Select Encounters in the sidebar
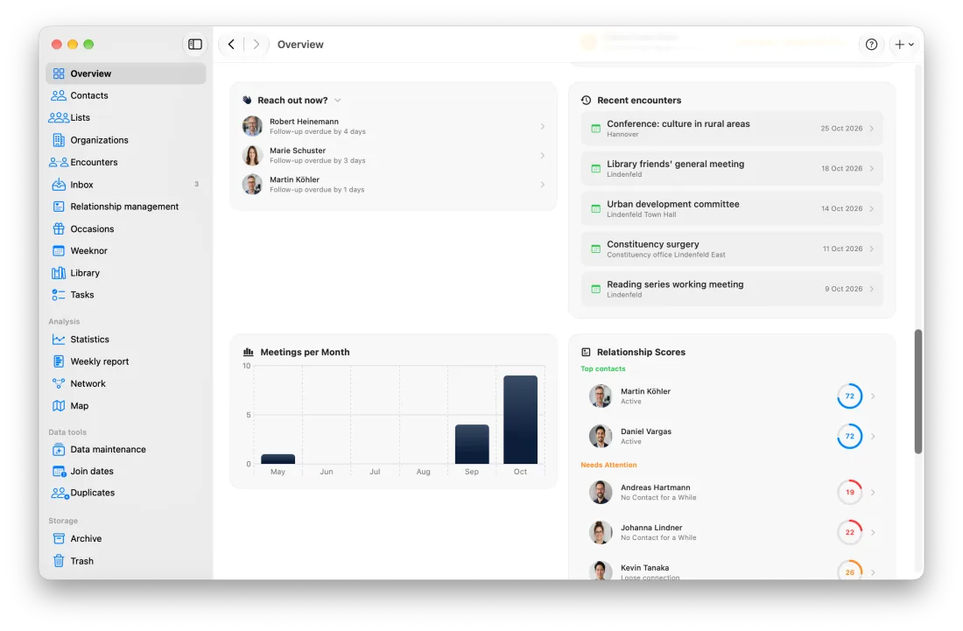Viewport: 963px width, 631px height. click(x=126, y=162)
